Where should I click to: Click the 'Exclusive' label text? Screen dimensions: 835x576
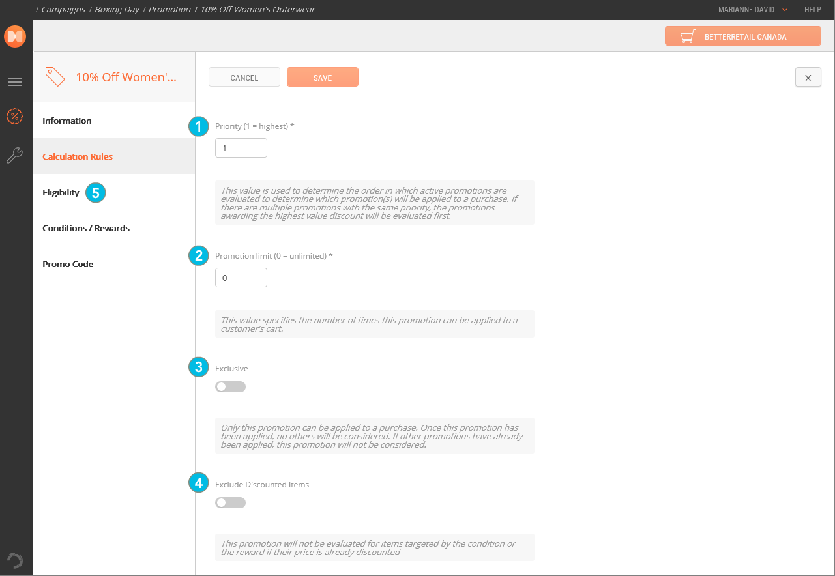[231, 369]
